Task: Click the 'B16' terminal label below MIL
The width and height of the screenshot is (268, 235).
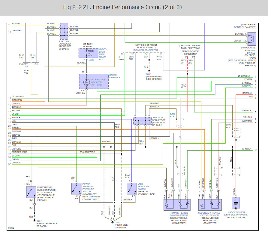Action: (x=83, y=90)
